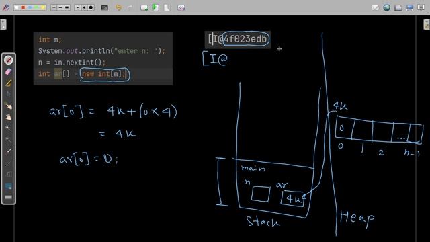Redo the last undone action
The image size is (430, 242).
tap(130, 7)
